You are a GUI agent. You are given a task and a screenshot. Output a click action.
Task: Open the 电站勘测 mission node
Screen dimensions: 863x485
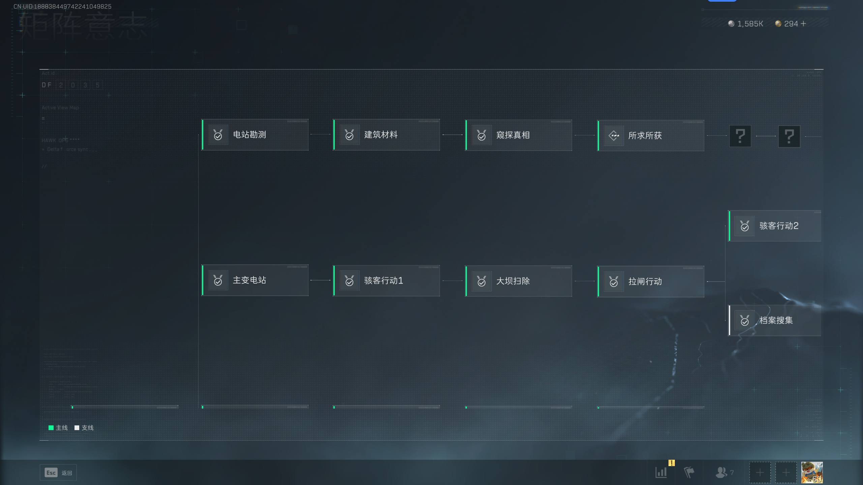coord(255,135)
